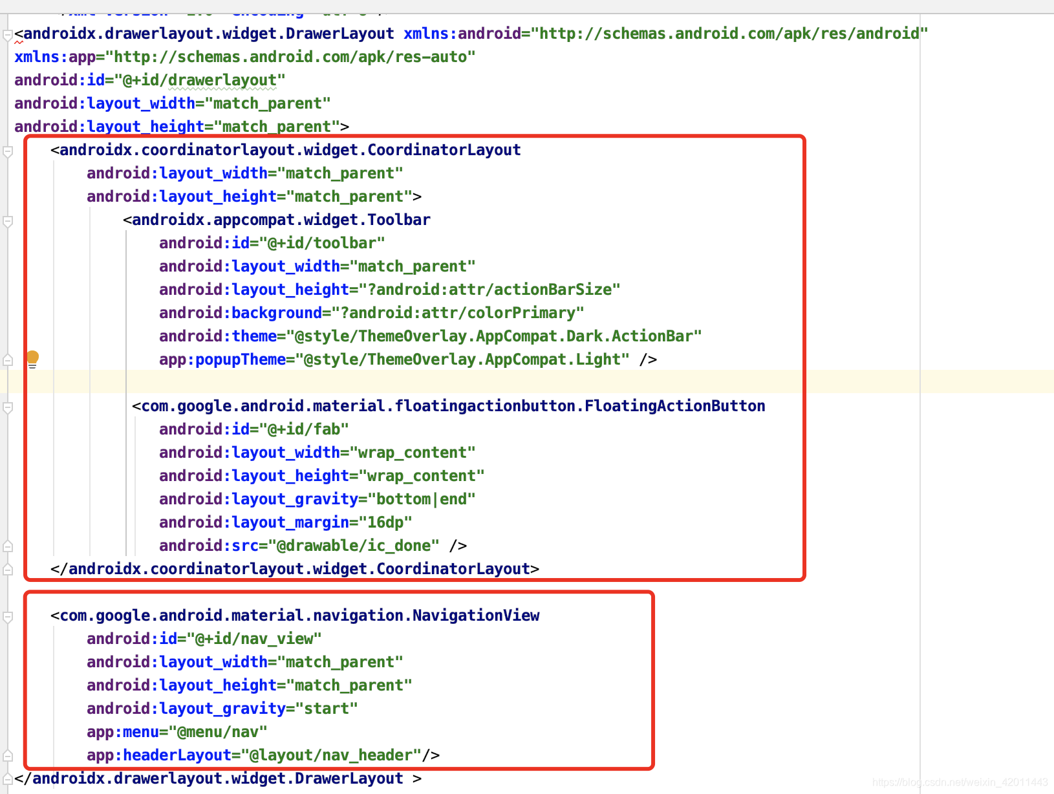Screen dimensions: 1054x794
Task: Click the yellow intention lightbulb icon
Action: (32, 359)
